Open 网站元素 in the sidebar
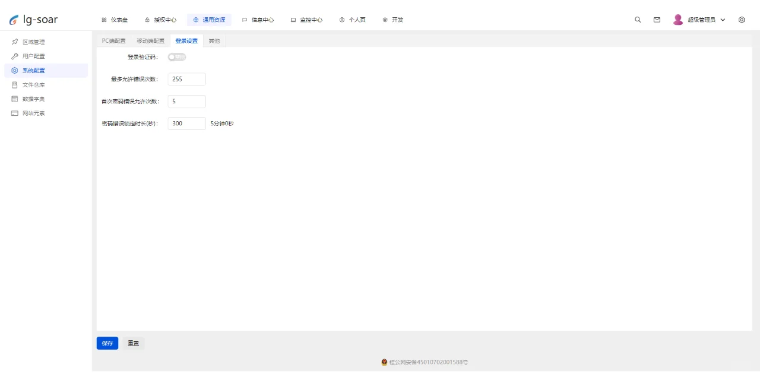 [46, 113]
